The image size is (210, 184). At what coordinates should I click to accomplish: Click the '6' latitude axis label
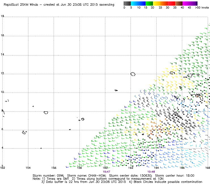pos(2,129)
